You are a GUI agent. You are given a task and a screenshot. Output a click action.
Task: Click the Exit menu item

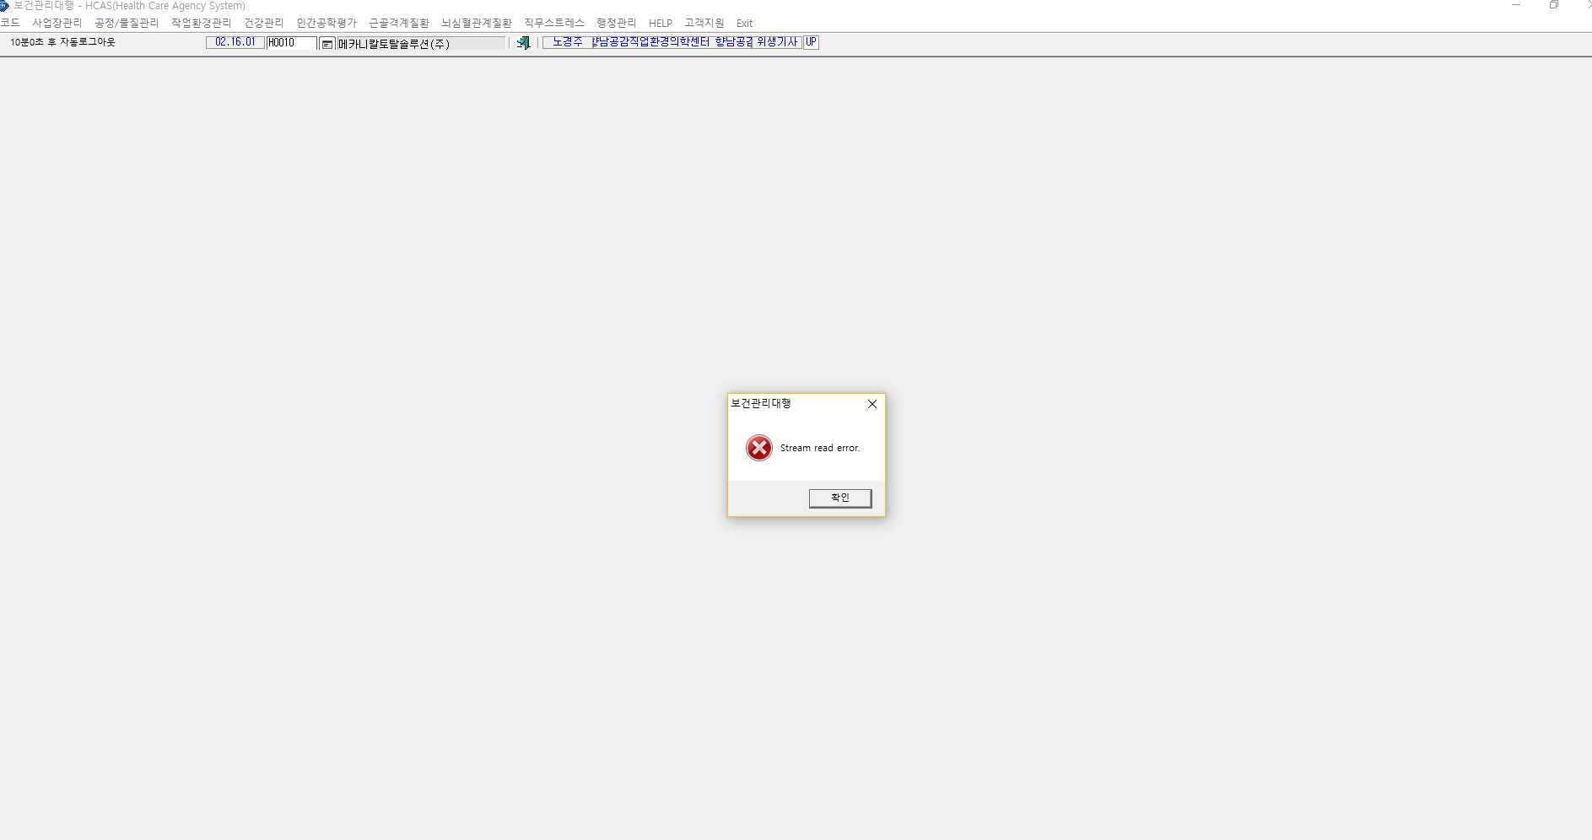(744, 24)
